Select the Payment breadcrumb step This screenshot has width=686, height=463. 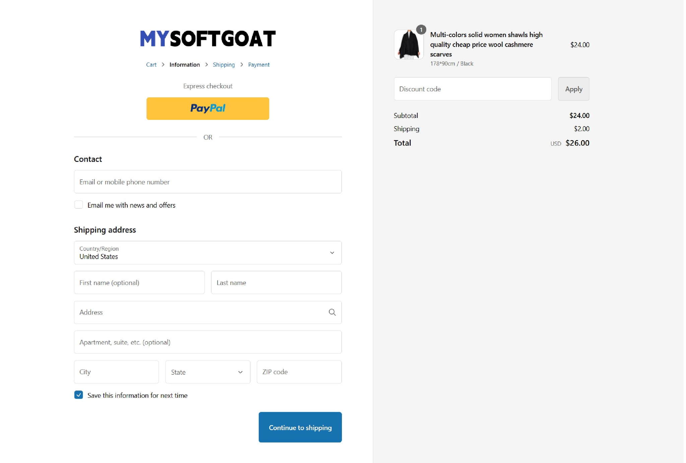pos(259,65)
